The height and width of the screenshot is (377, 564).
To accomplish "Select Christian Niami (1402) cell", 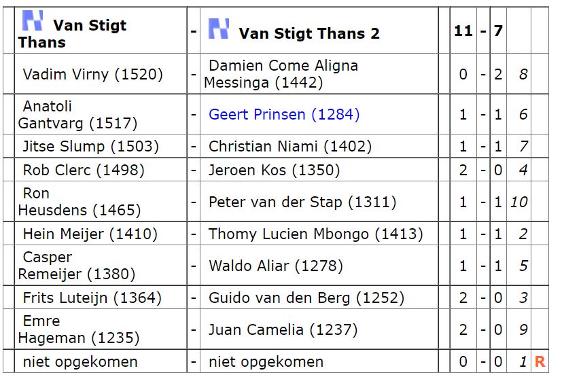I will [x=290, y=147].
